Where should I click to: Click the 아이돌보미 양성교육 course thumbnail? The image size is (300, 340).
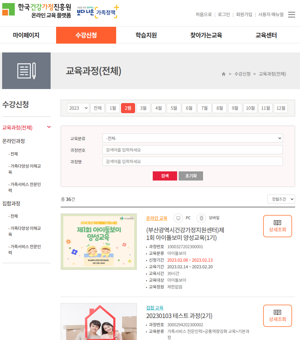(x=98, y=241)
